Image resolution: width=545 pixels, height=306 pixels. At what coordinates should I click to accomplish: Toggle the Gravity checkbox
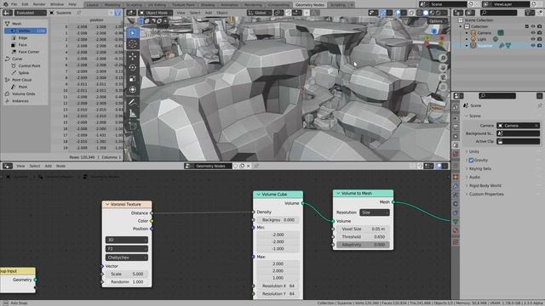471,161
